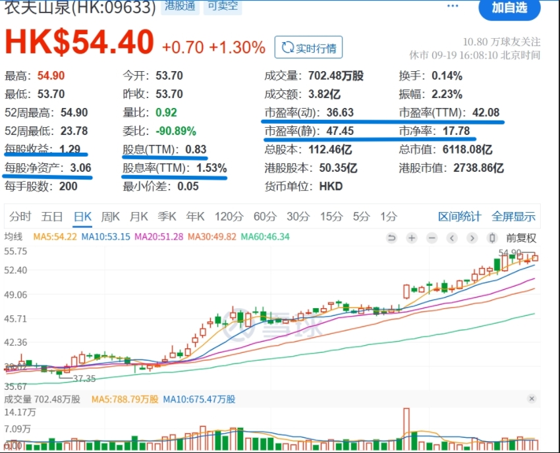Switch to 5分 interval tab
This screenshot has height=453, width=560.
[361, 217]
